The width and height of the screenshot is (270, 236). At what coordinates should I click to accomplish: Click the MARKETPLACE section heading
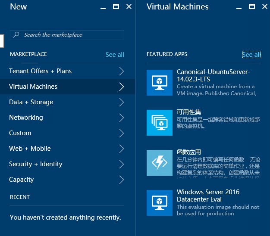28,54
